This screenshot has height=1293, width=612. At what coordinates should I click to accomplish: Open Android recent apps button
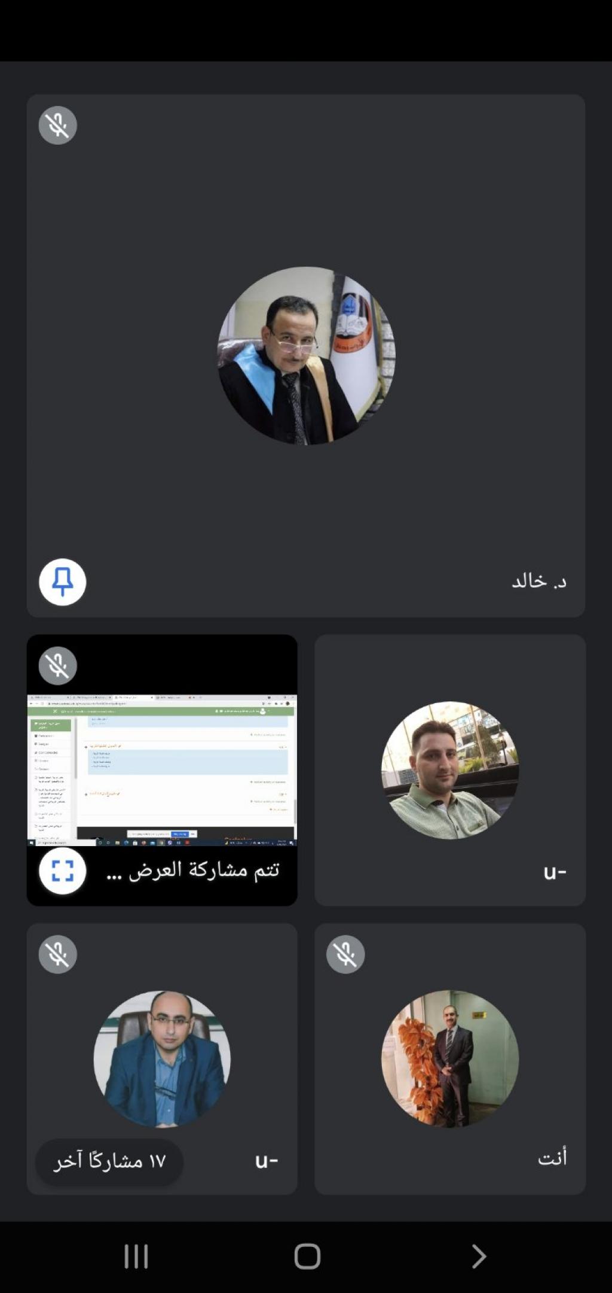[136, 1256]
